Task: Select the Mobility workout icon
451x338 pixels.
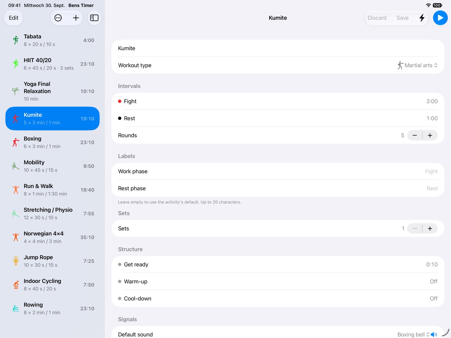Action: (16, 166)
